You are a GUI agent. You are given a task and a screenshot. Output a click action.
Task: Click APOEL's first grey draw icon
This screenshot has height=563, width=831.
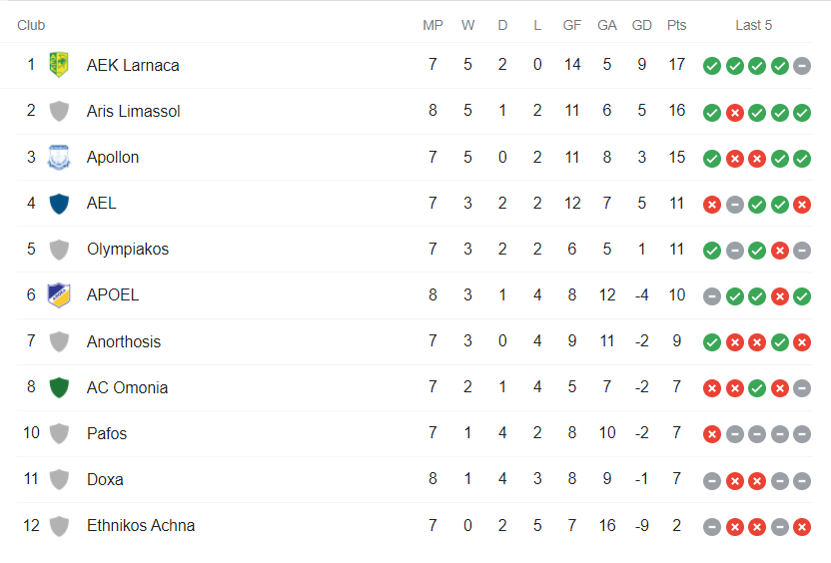[712, 296]
